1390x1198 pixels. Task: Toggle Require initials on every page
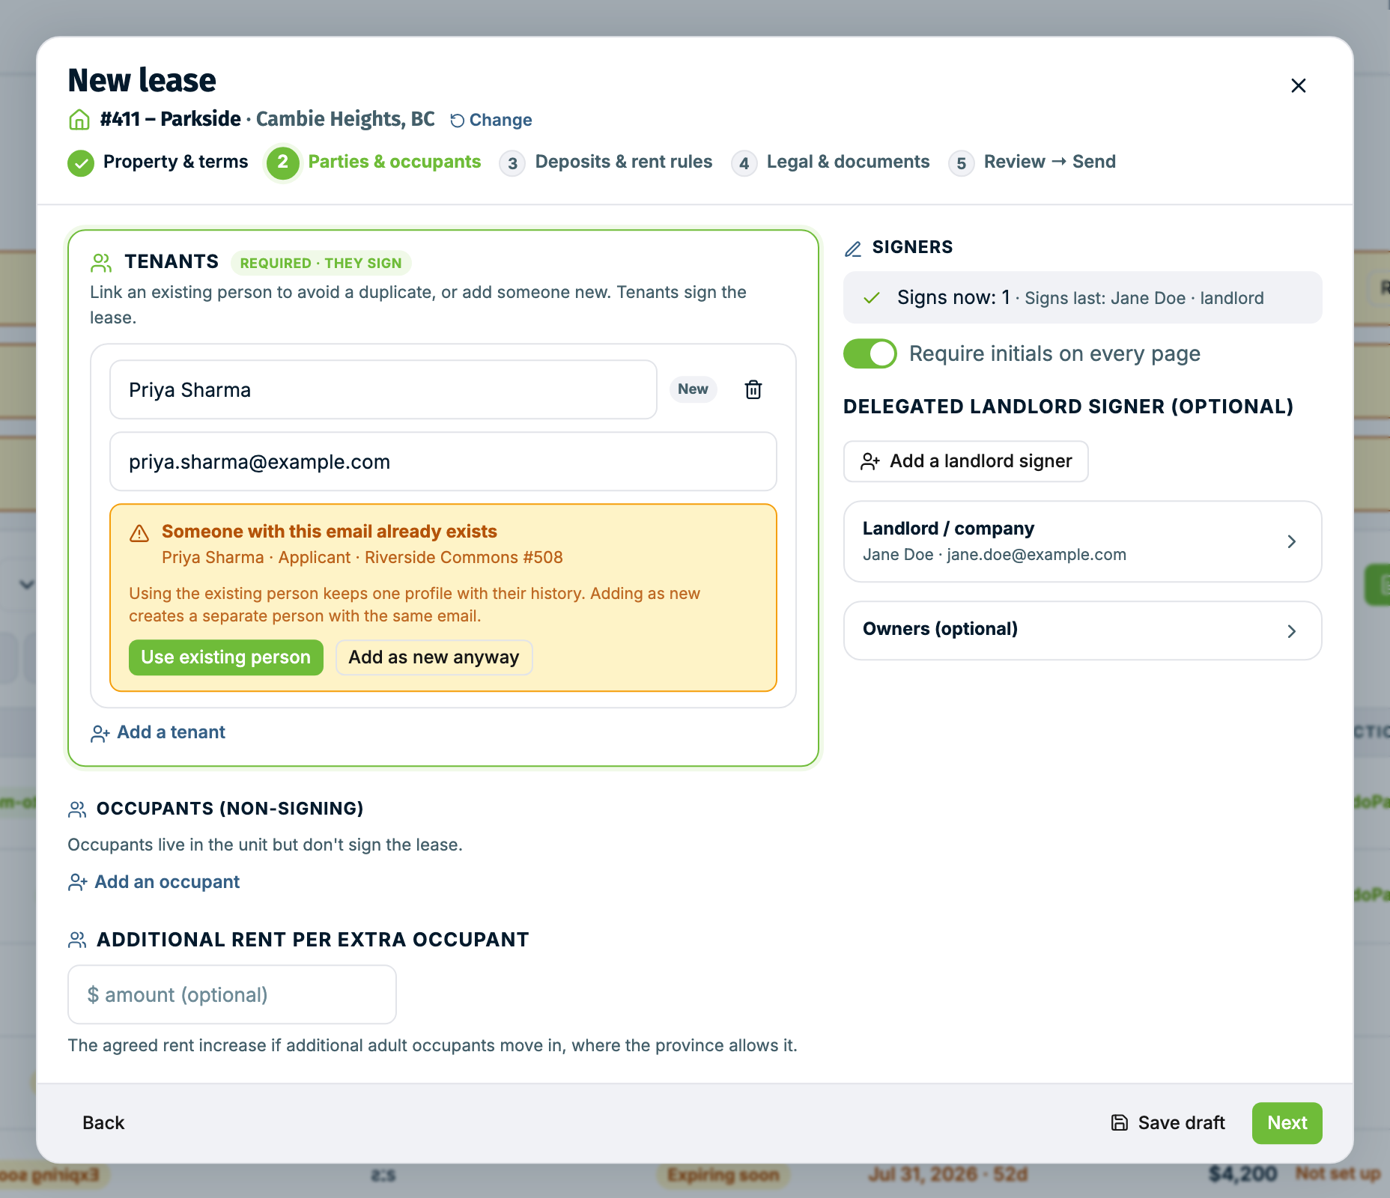(x=870, y=353)
